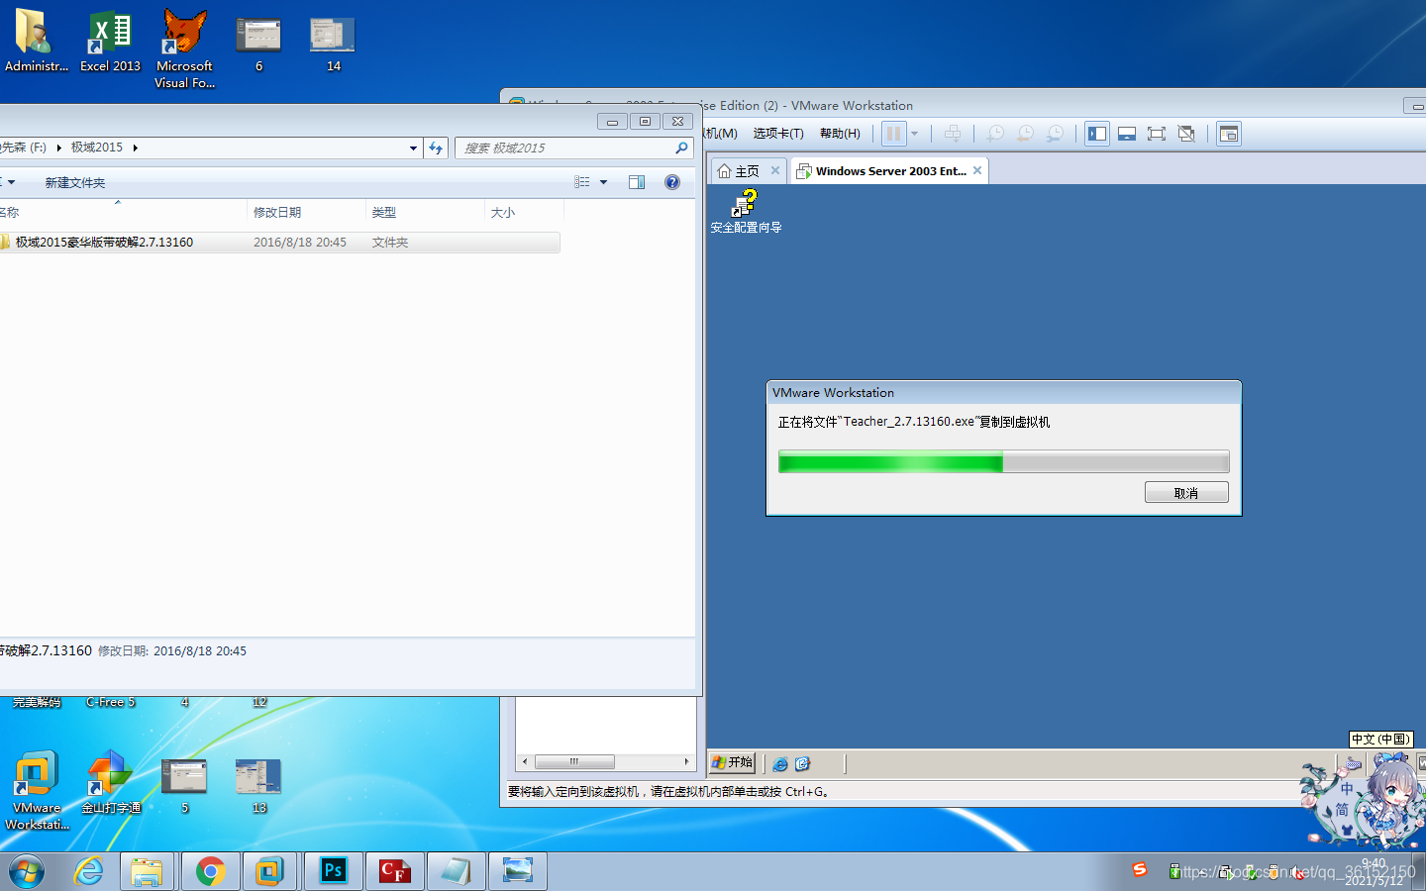The image size is (1426, 891).
Task: Switch to VMware Workstation taskbar button
Action: (270, 871)
